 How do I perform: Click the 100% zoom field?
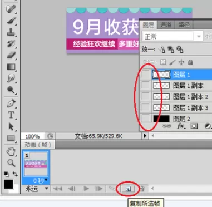33,136
